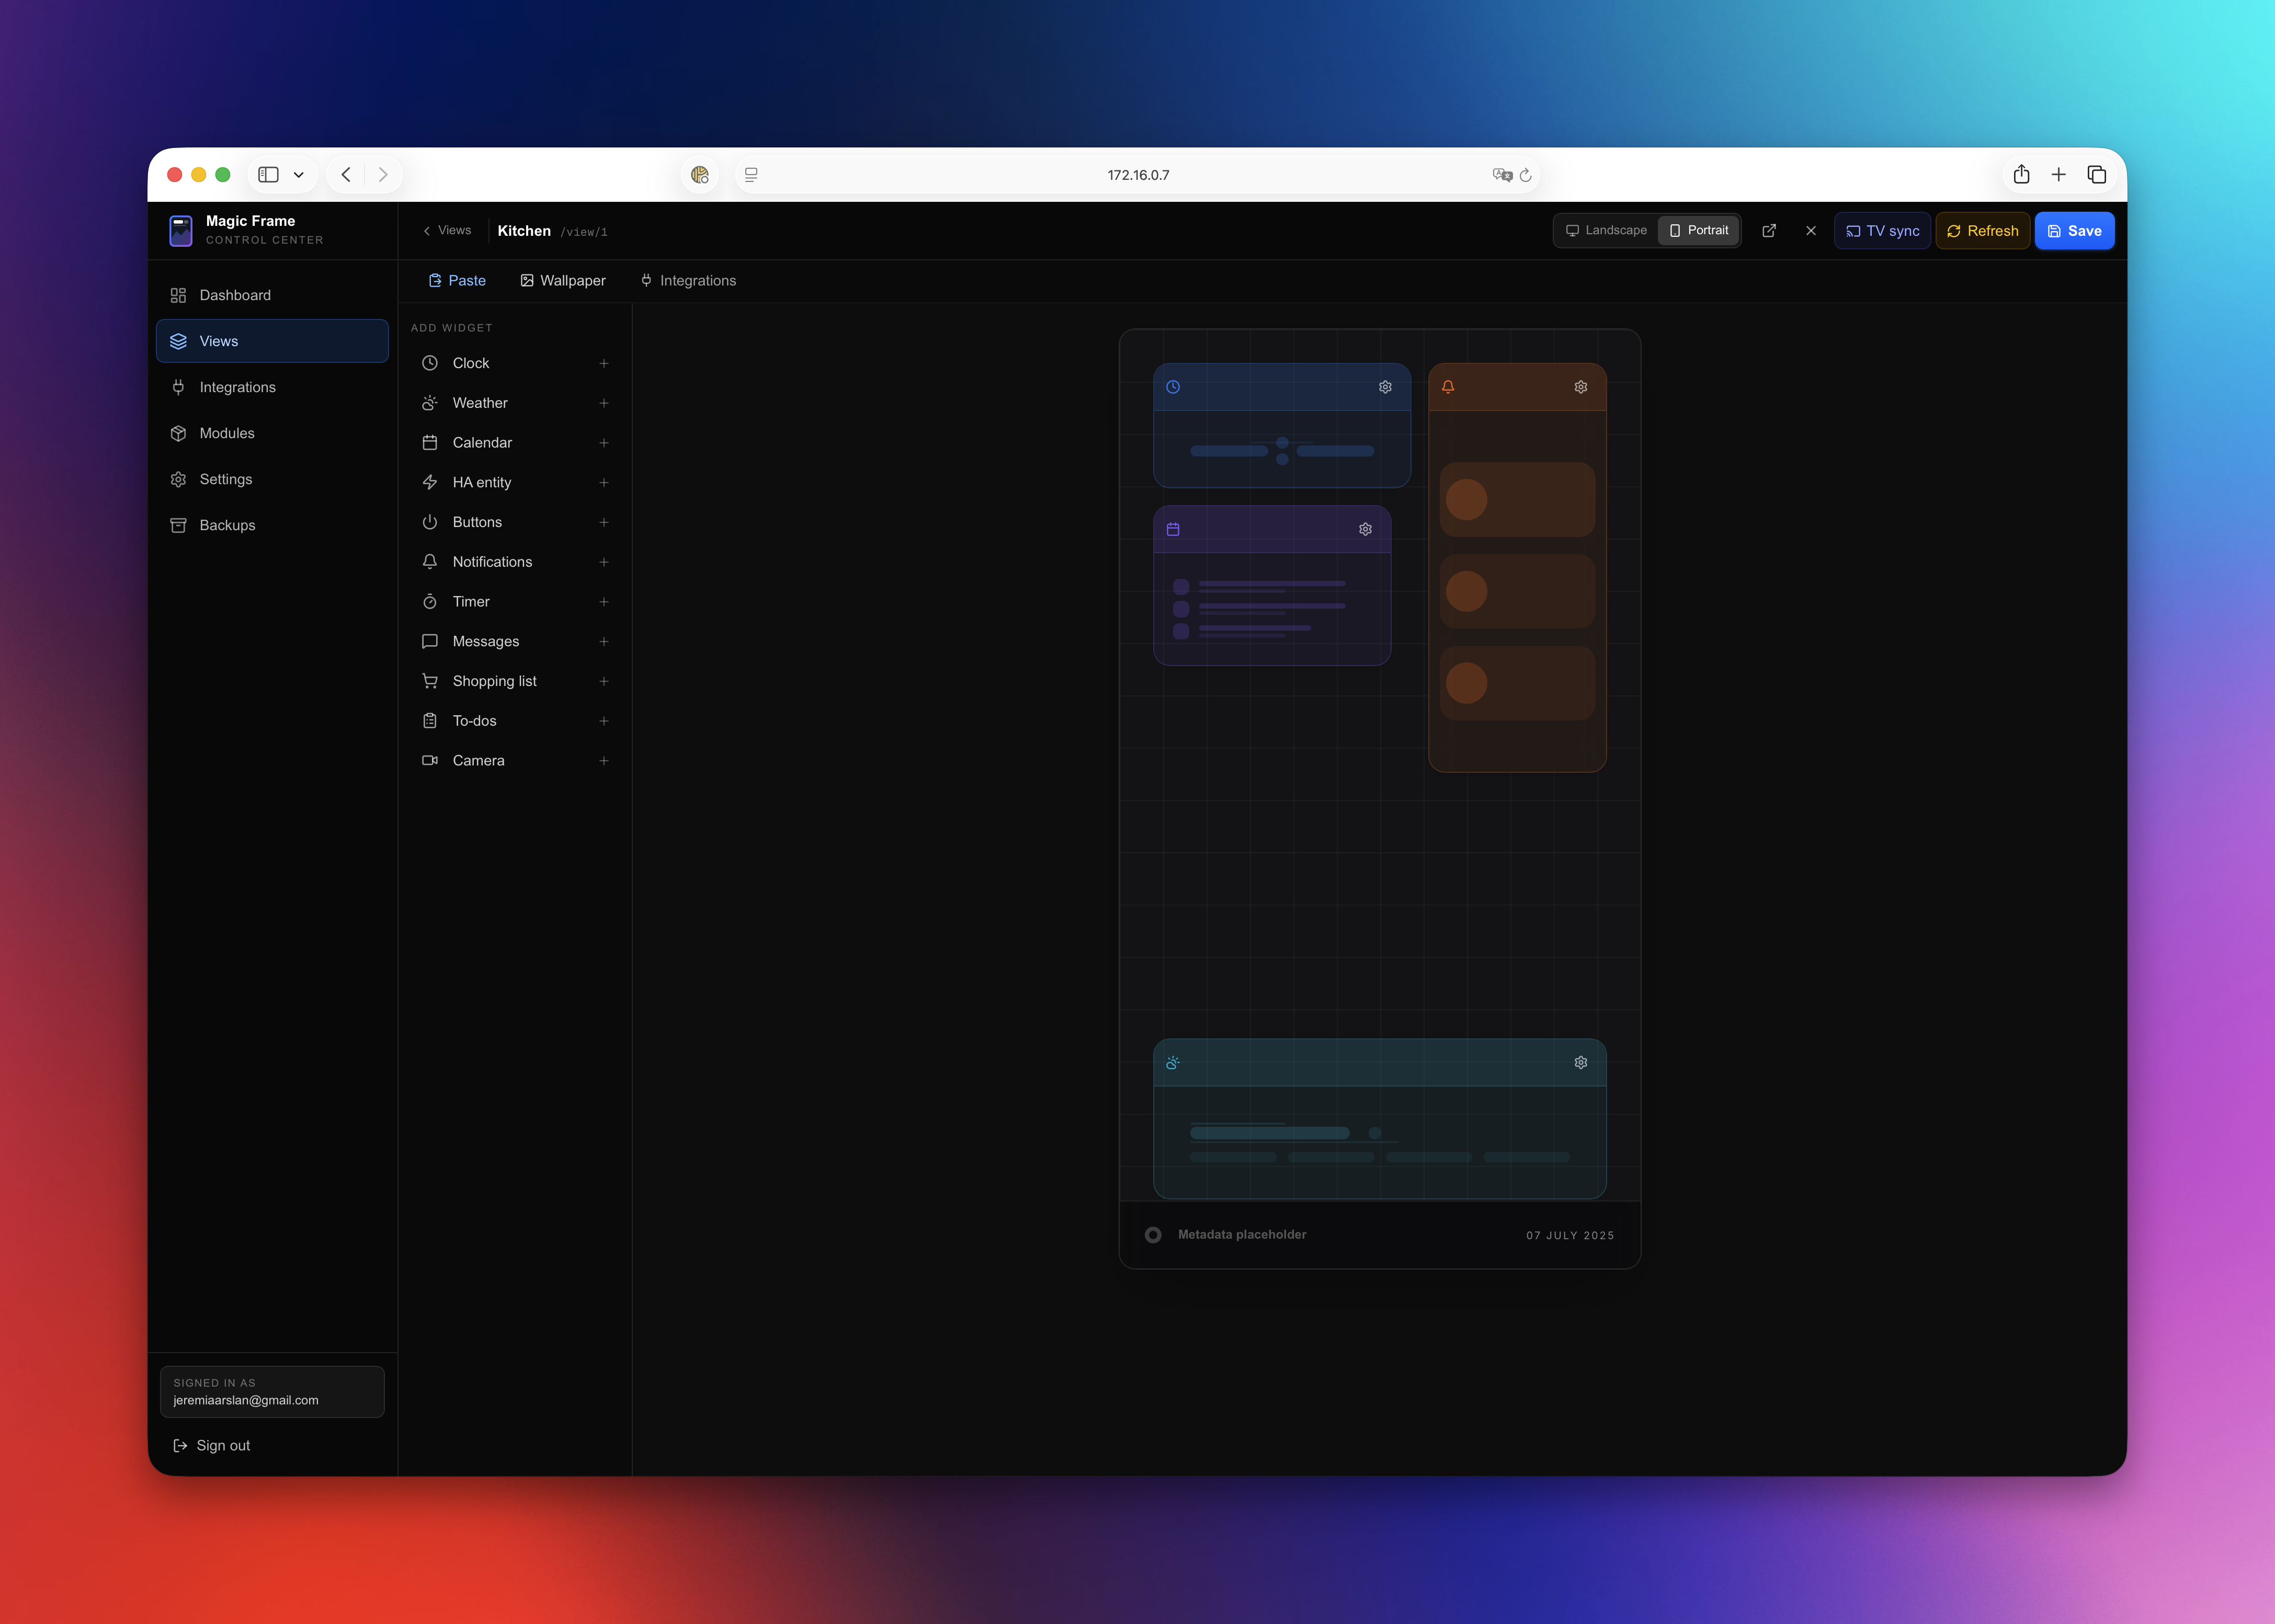The width and height of the screenshot is (2275, 1624).
Task: Add a Calendar widget with plus icon
Action: coord(604,443)
